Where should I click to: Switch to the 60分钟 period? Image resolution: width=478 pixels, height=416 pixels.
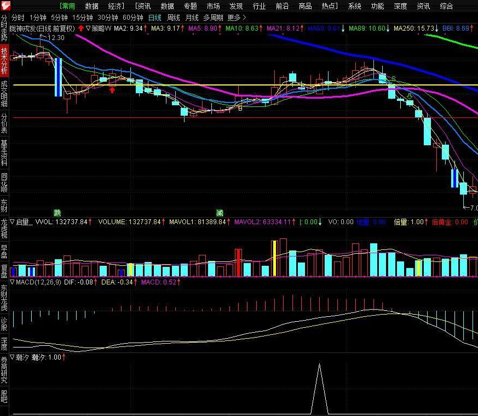(133, 18)
